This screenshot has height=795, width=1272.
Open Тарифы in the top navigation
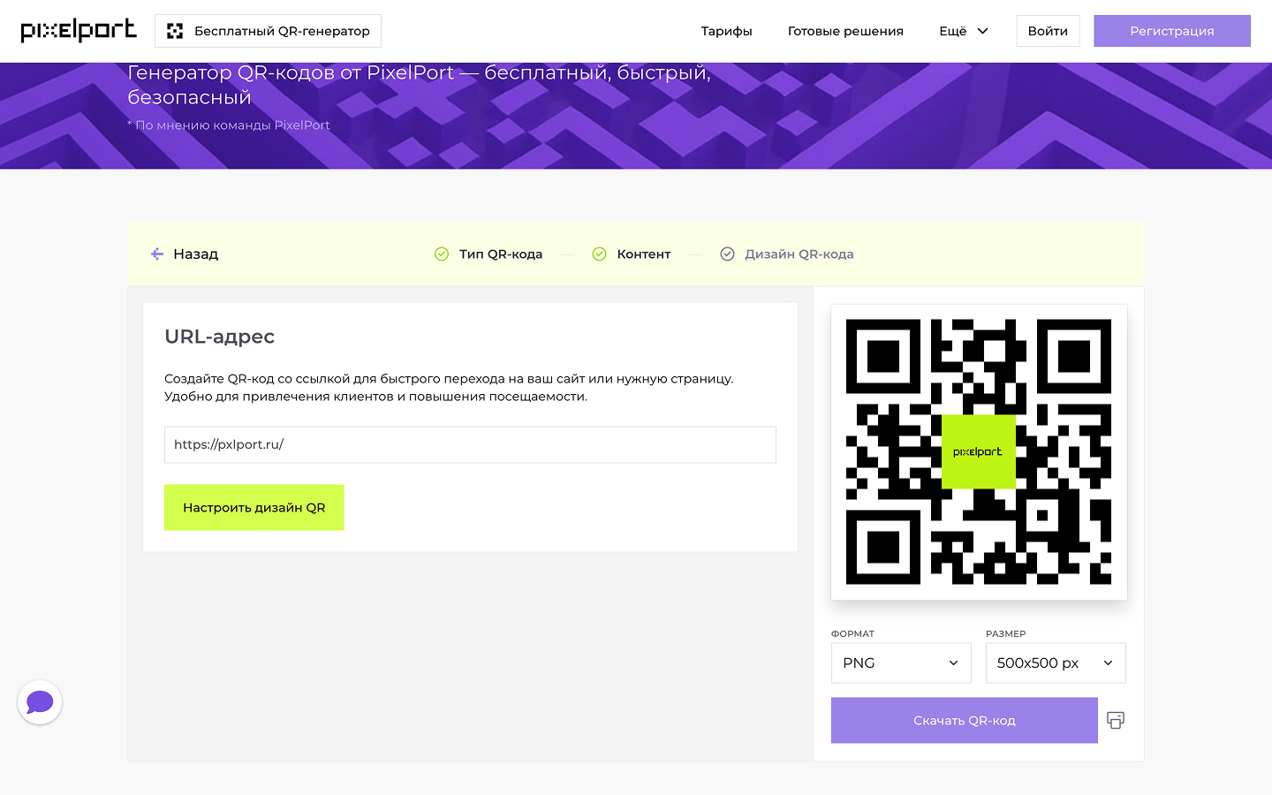pyautogui.click(x=726, y=31)
